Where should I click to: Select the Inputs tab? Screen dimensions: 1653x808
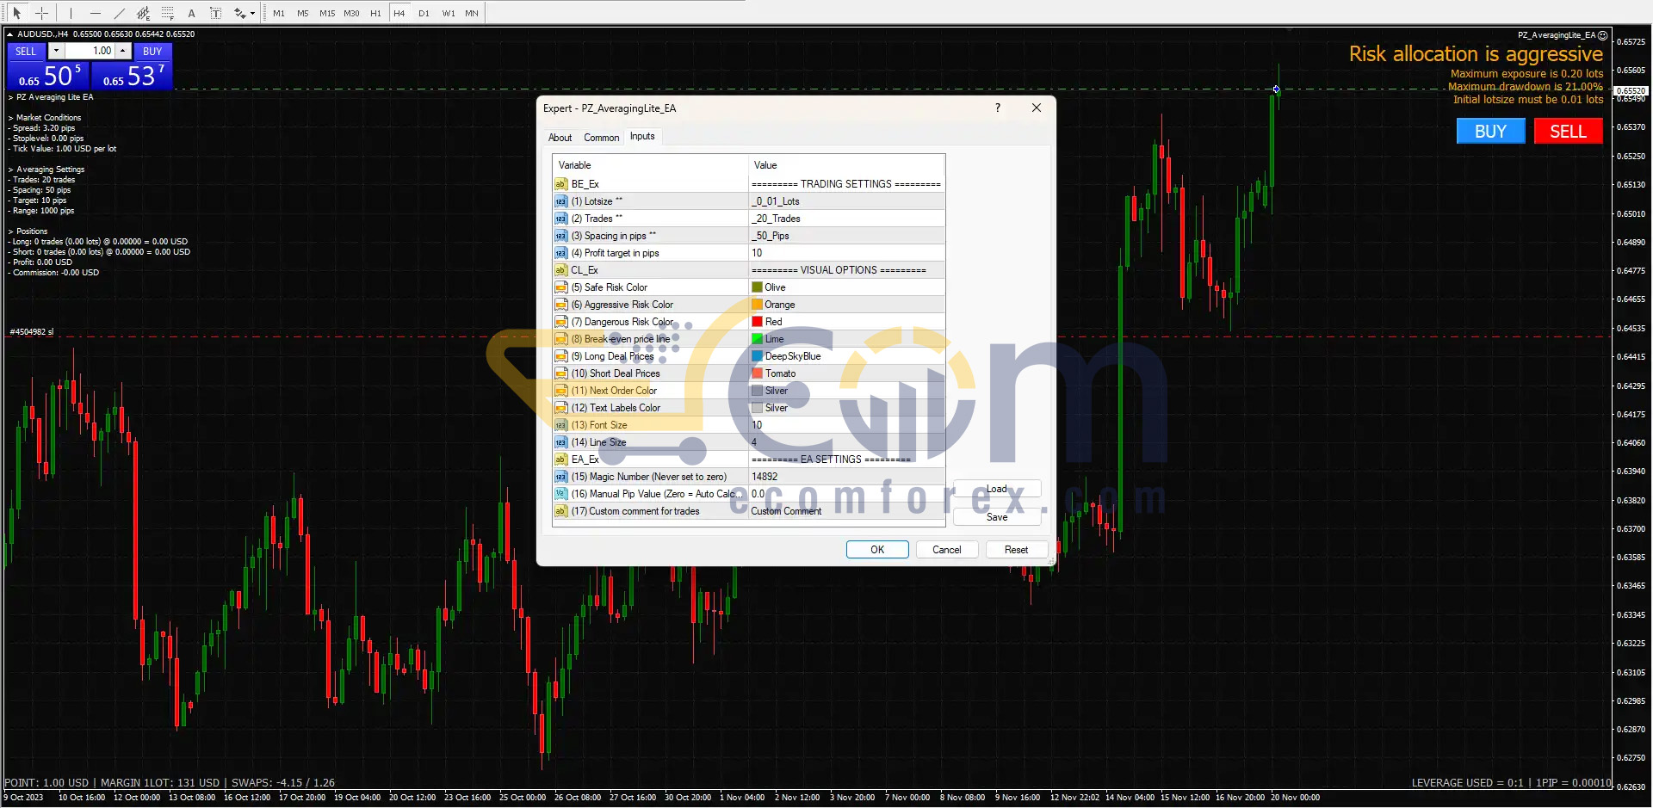pyautogui.click(x=642, y=136)
